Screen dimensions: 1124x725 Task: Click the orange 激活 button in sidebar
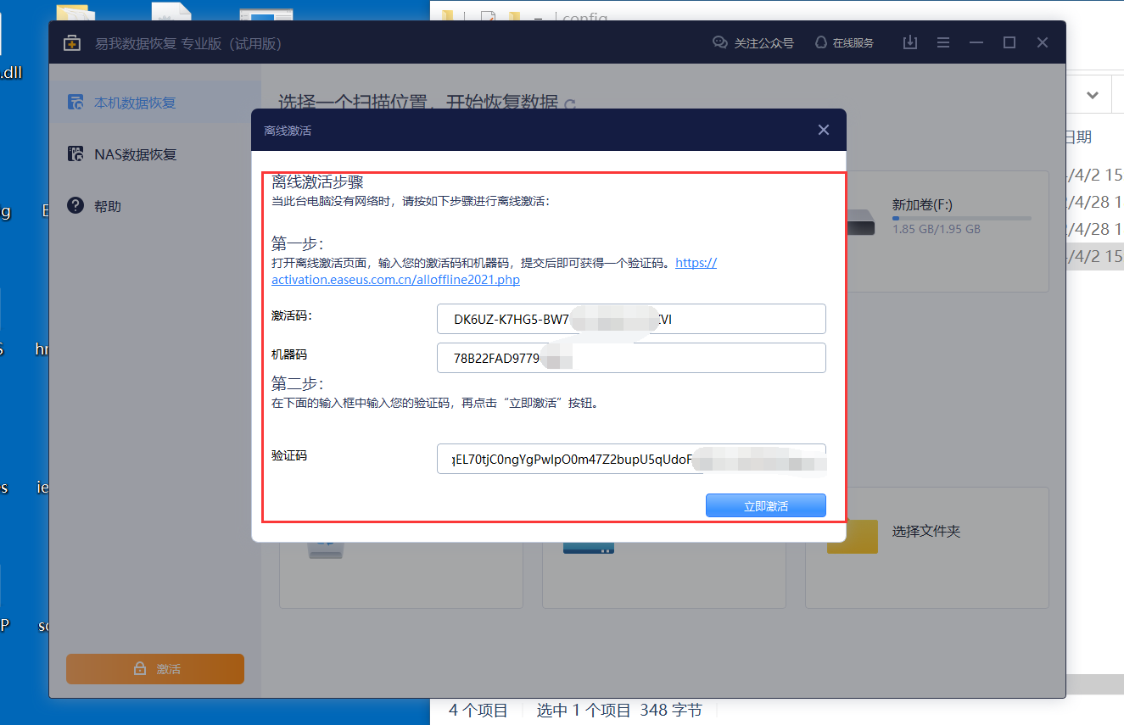tap(155, 669)
